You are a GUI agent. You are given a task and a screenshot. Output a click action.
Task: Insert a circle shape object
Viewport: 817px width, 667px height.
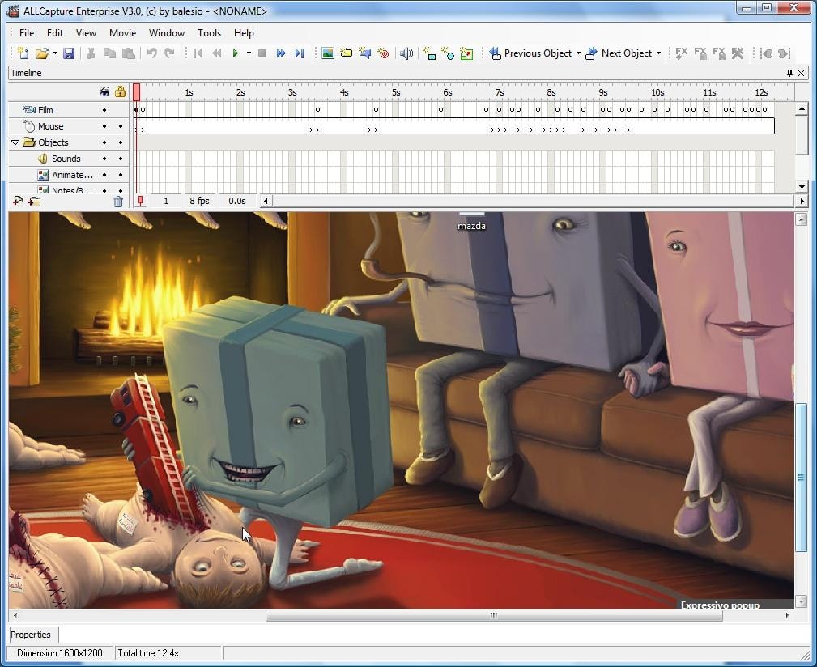click(x=448, y=53)
